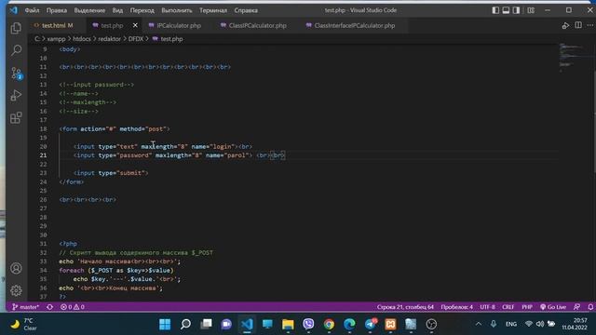The width and height of the screenshot is (596, 335).
Task: Open the Терминал menu
Action: pyautogui.click(x=213, y=10)
